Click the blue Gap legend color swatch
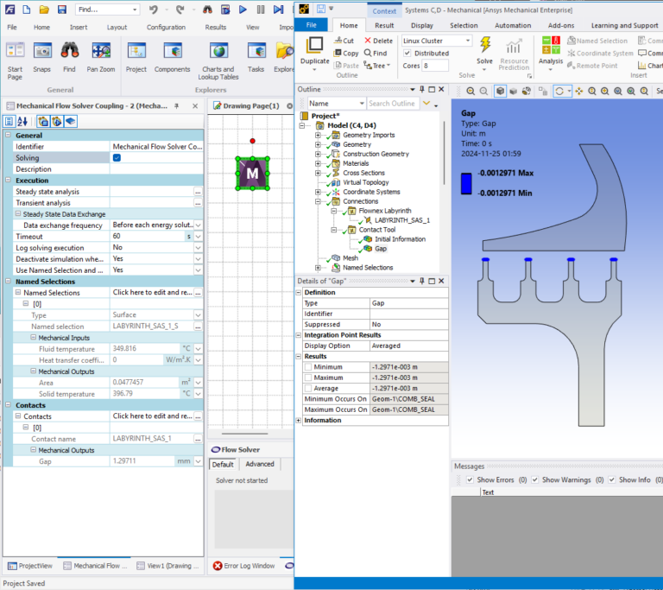 coord(466,183)
